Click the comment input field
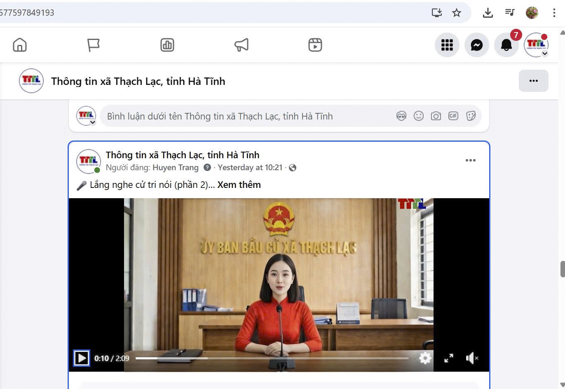 [247, 116]
